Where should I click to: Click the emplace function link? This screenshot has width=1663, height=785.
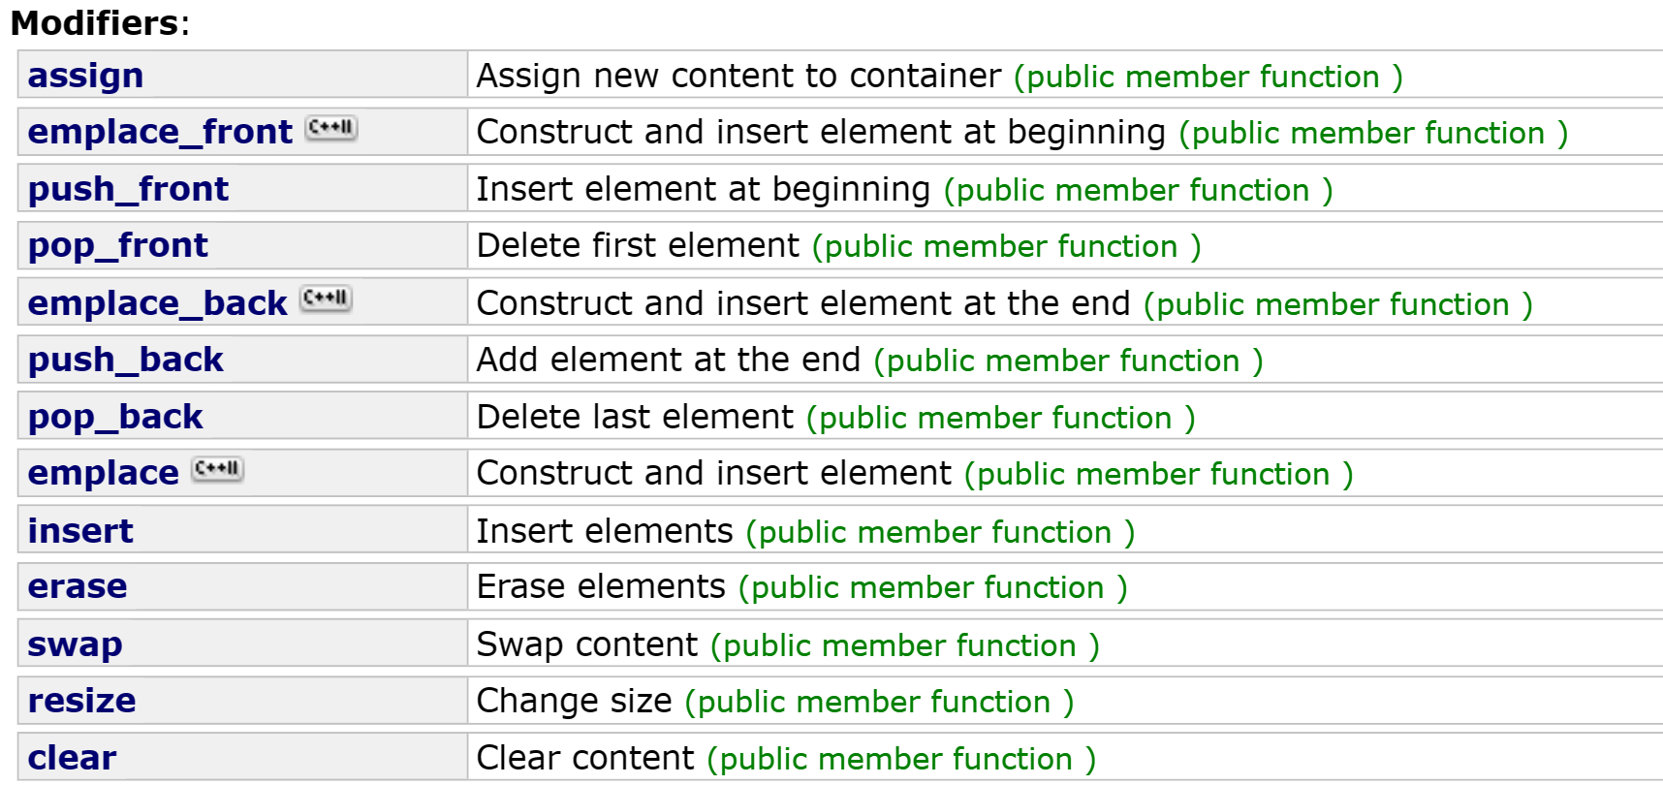pos(103,473)
